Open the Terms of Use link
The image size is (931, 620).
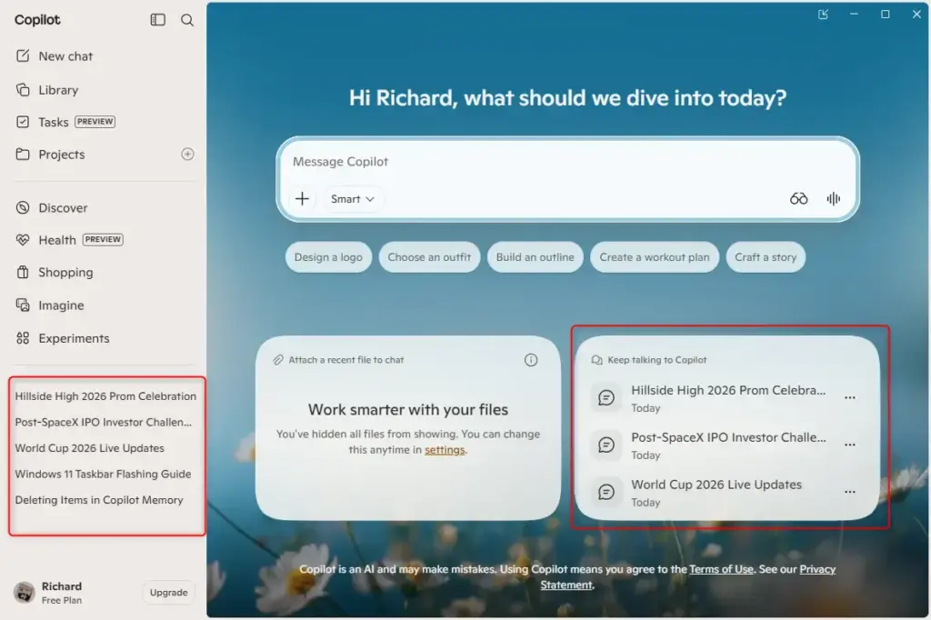click(721, 569)
